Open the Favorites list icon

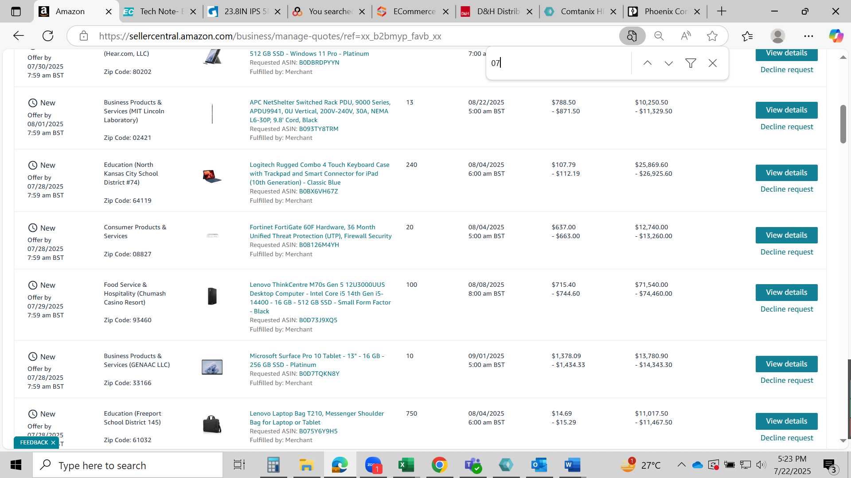pos(747,36)
